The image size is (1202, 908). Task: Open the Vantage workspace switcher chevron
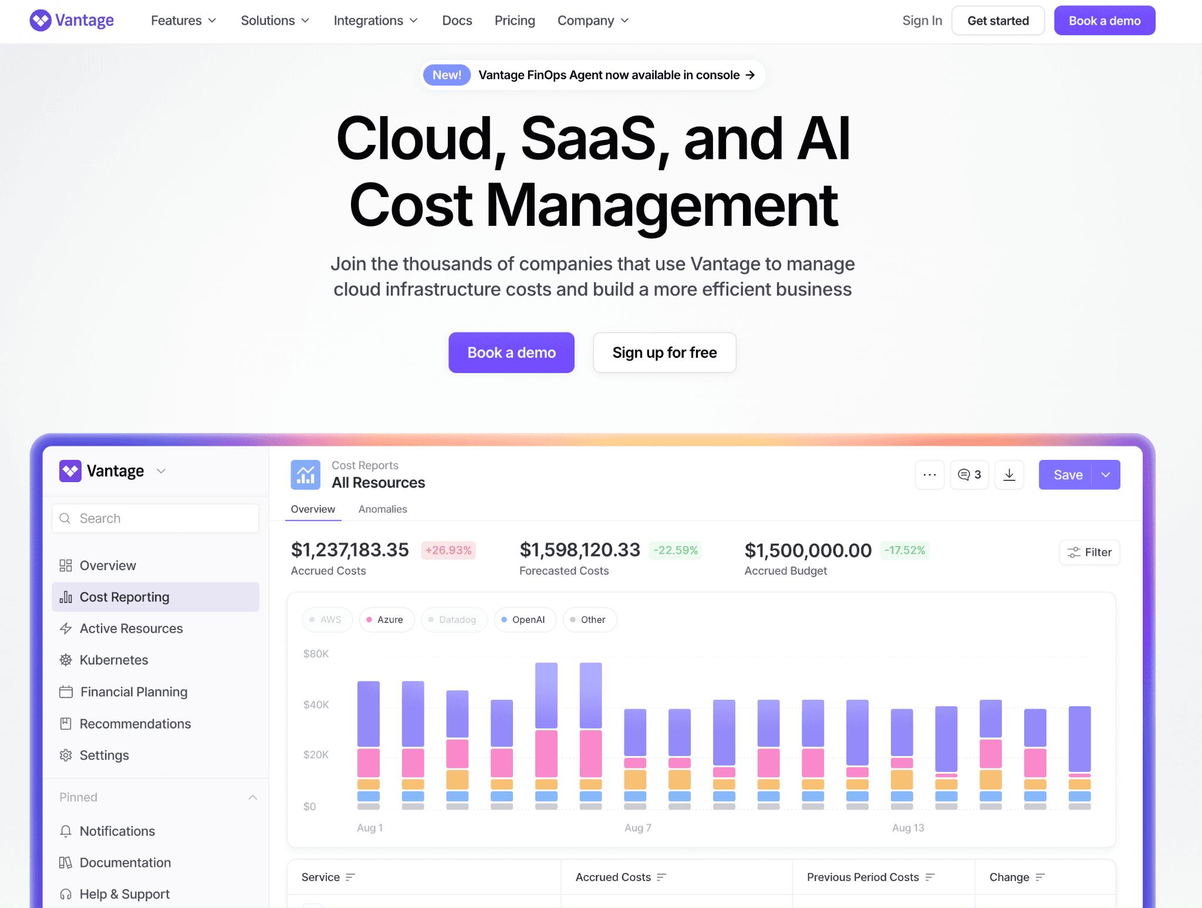[x=161, y=471]
